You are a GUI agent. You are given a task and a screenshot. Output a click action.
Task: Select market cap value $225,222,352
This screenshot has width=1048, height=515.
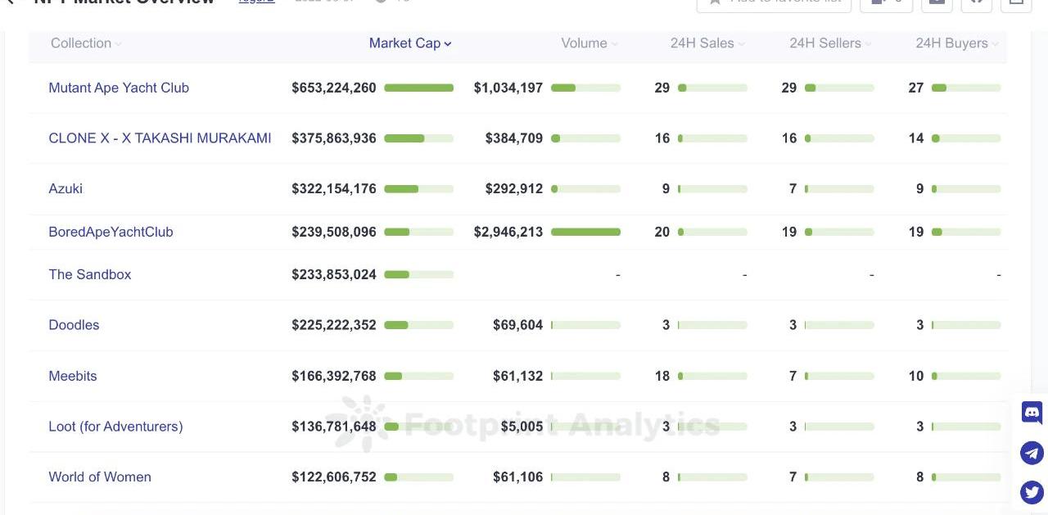coord(334,325)
